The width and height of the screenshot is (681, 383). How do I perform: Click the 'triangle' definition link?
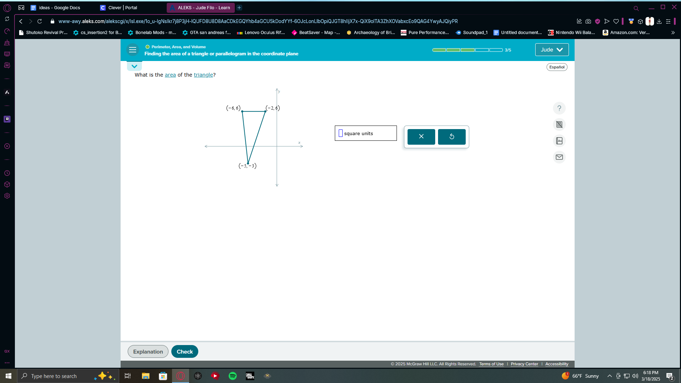point(203,75)
